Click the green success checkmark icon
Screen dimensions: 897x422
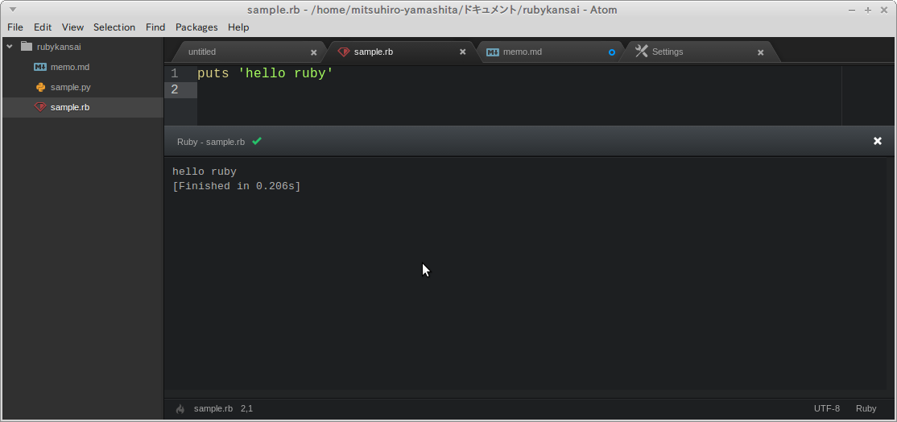click(257, 141)
